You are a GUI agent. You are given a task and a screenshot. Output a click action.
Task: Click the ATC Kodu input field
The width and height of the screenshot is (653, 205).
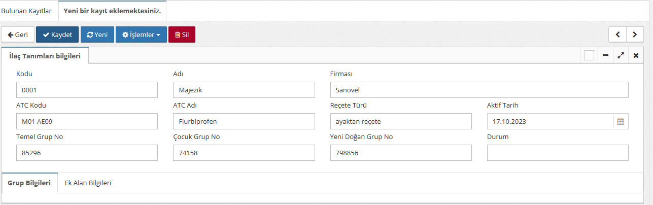point(87,121)
